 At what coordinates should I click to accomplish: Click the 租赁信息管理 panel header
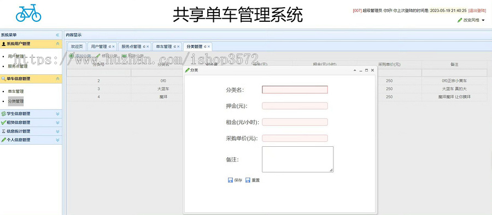[x=31, y=123]
